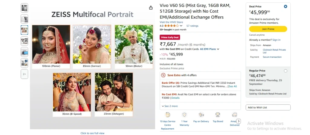Click the Top Brand trophy icon
Screen dimensions: 310x135
pos(218,115)
